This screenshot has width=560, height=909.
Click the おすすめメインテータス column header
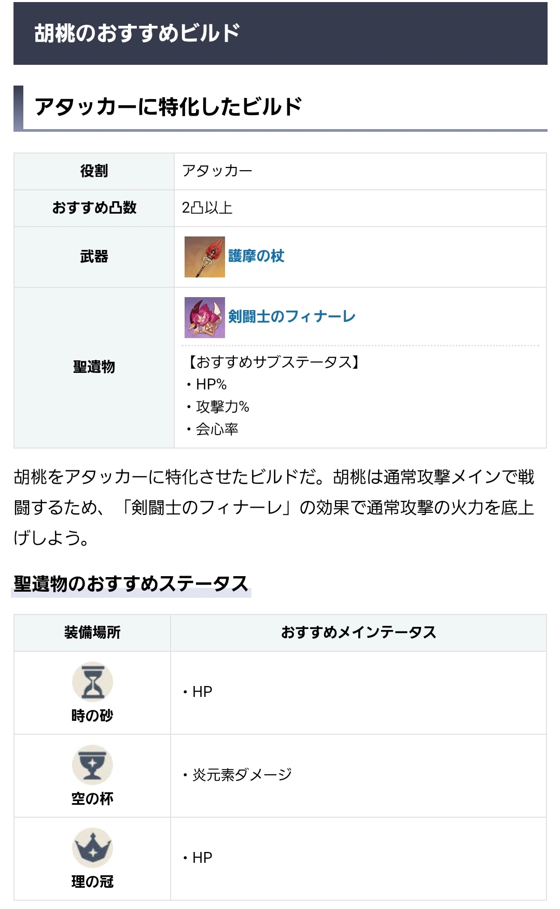[x=358, y=633]
